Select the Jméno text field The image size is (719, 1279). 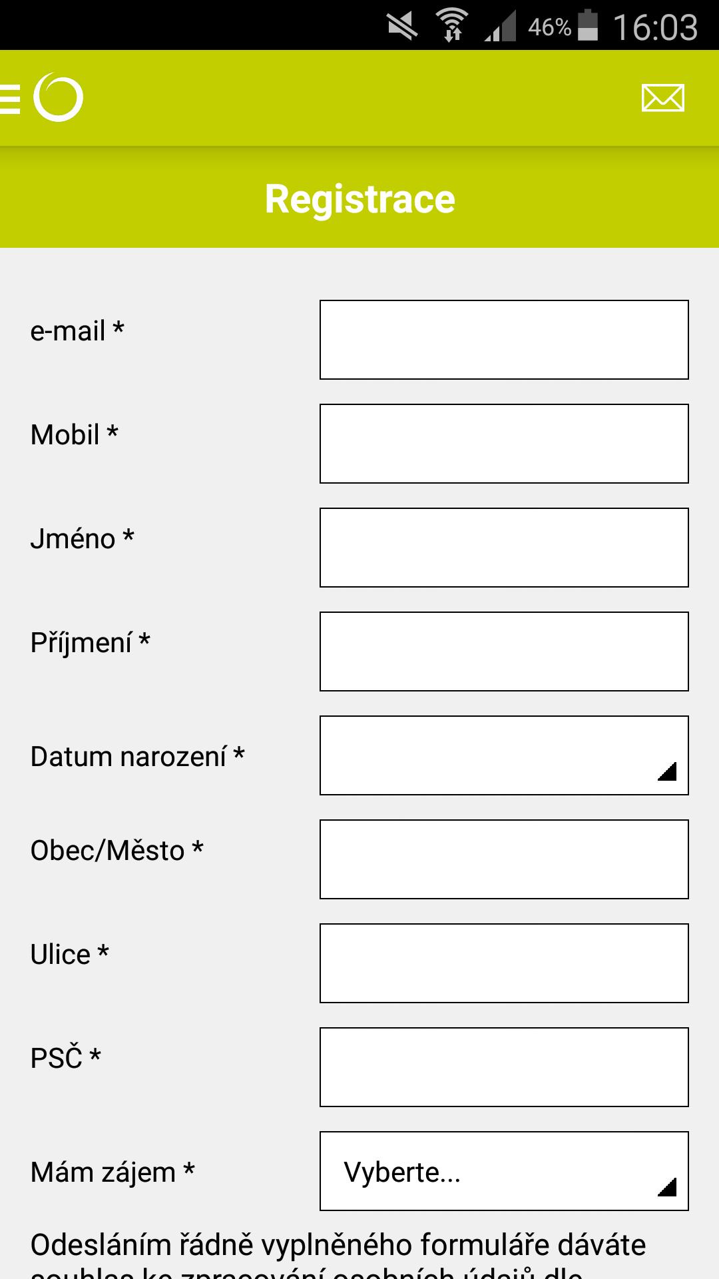point(504,548)
